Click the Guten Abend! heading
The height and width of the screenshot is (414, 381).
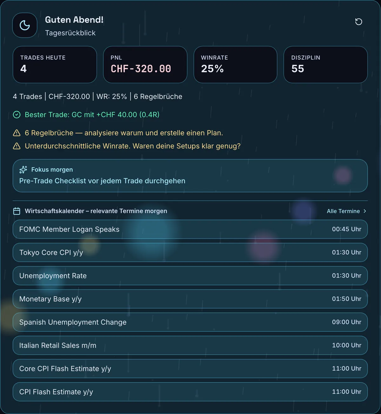(x=74, y=20)
